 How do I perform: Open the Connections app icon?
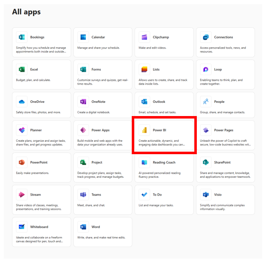(206, 37)
